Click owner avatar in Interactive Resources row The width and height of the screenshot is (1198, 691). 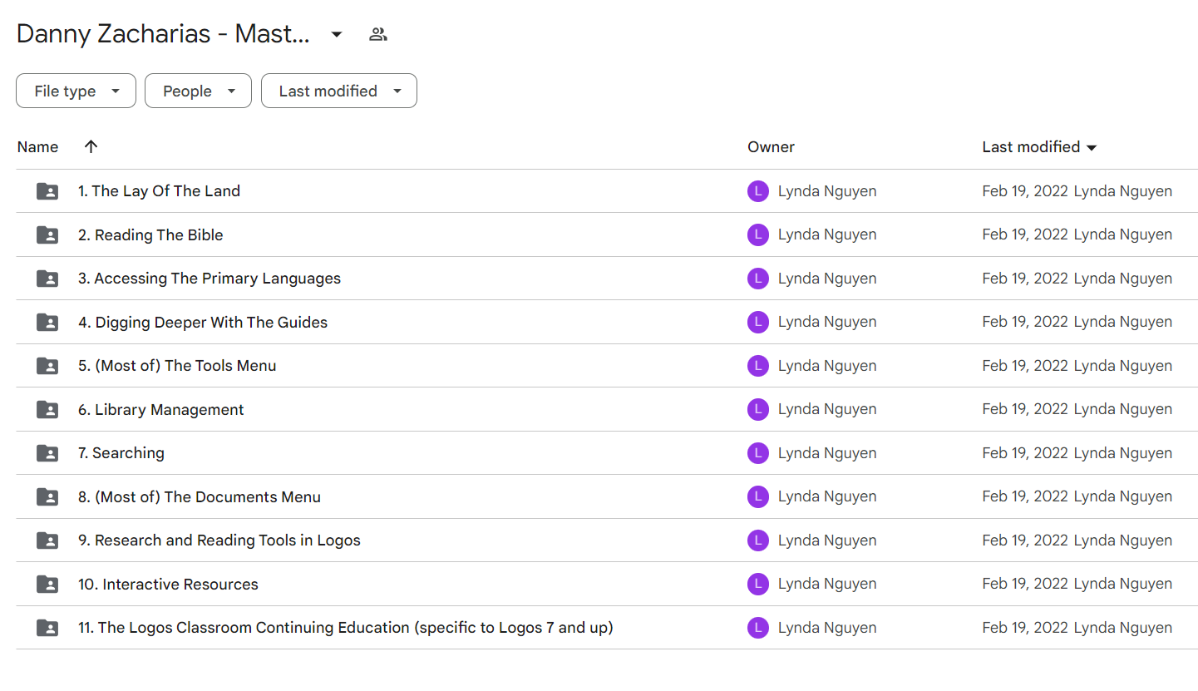click(x=758, y=585)
